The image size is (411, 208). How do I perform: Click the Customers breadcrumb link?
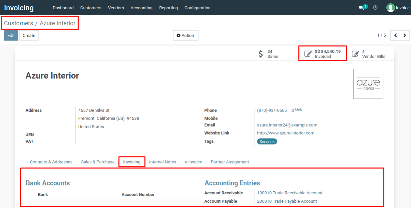click(x=19, y=23)
